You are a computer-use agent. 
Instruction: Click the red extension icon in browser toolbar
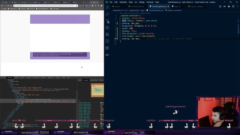click(80, 6)
